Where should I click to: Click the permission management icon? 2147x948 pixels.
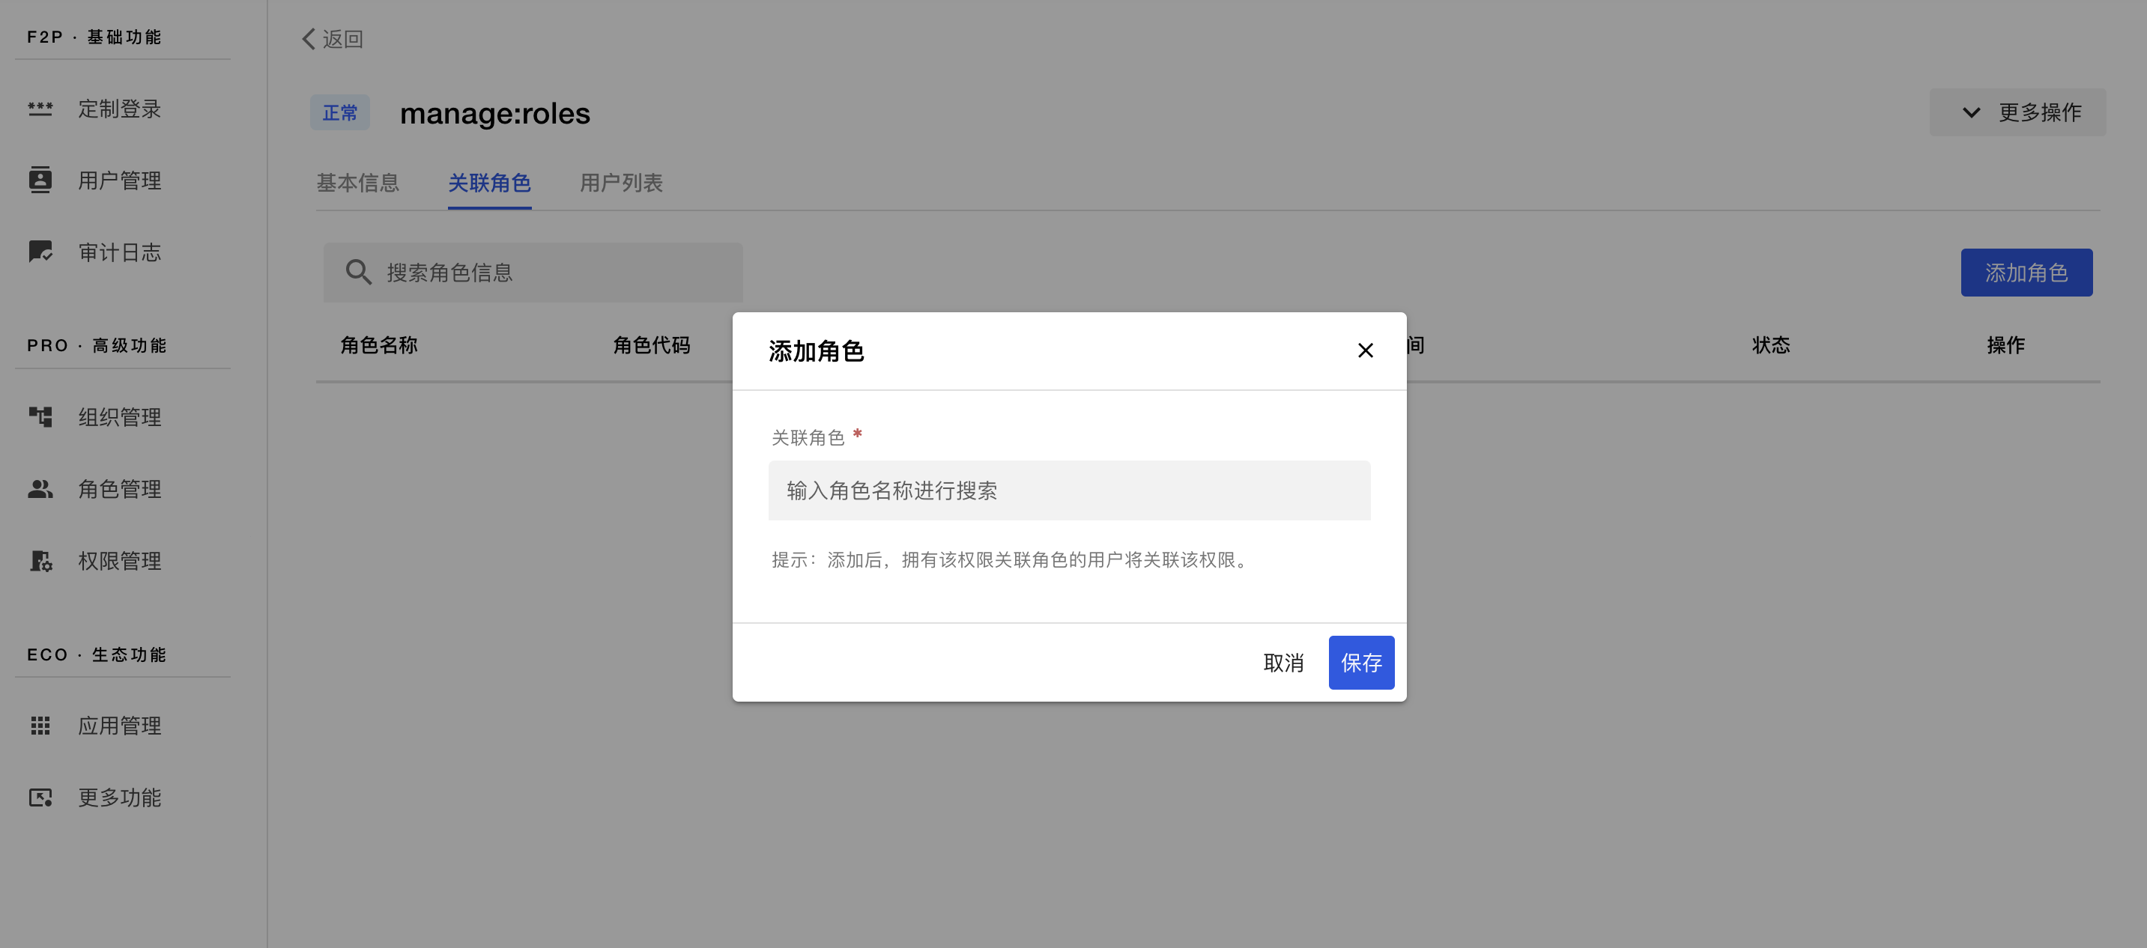pyautogui.click(x=40, y=561)
